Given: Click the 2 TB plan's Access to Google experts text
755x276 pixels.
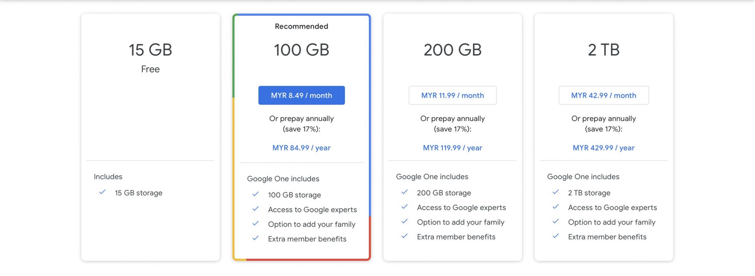Looking at the screenshot, I should 612,208.
